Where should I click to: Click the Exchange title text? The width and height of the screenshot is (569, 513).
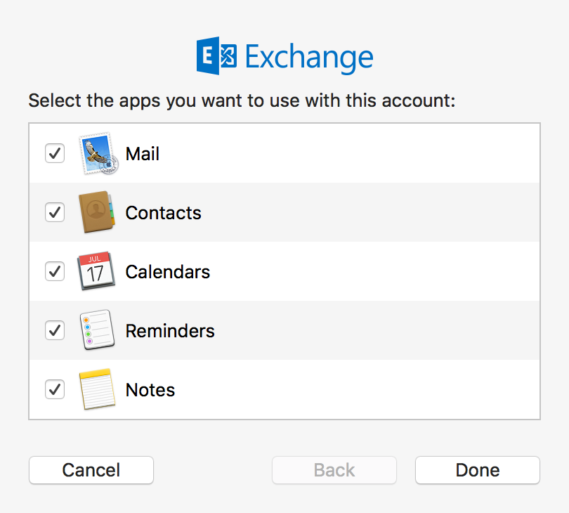pyautogui.click(x=308, y=58)
